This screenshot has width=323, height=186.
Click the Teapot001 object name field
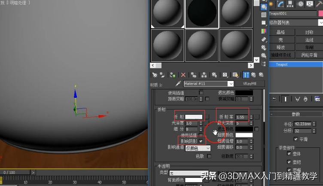[x=293, y=13]
